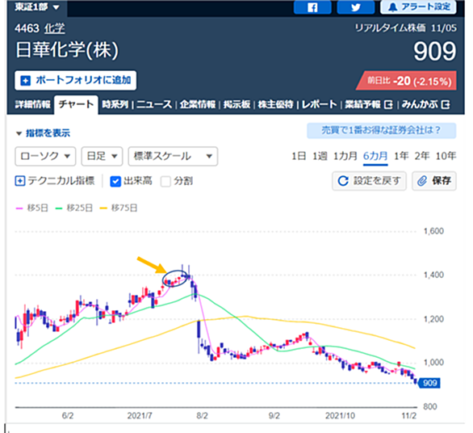The image size is (473, 433).
Task: Select 10年 time range
Action: tap(446, 156)
